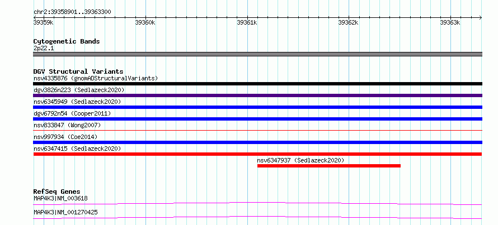Click the 39360k ruler tick label
The height and width of the screenshot is (225, 498).
click(x=145, y=22)
